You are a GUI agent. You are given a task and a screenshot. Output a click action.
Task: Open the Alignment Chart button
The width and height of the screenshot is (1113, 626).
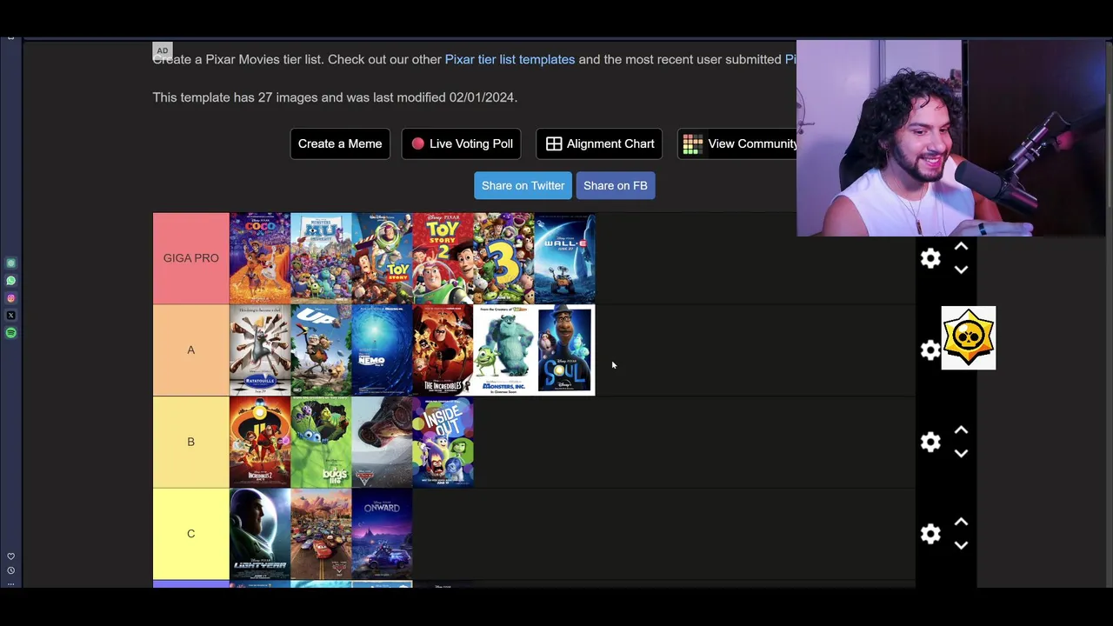pyautogui.click(x=599, y=143)
